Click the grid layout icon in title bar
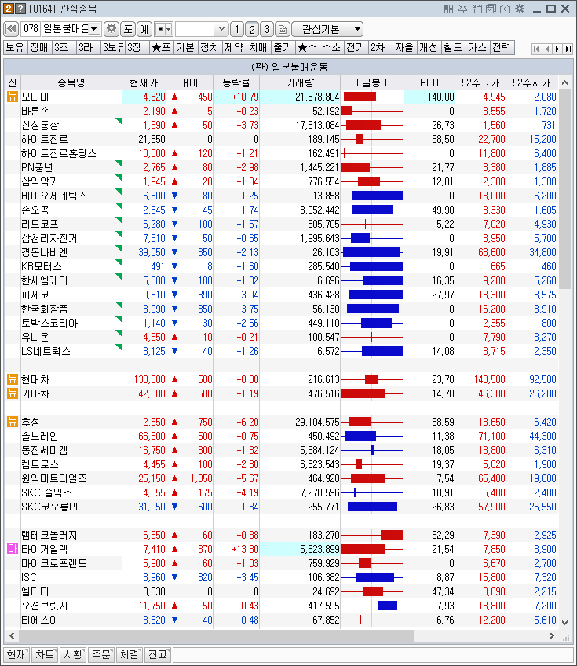Screen dimensions: 577x666 tap(448, 9)
